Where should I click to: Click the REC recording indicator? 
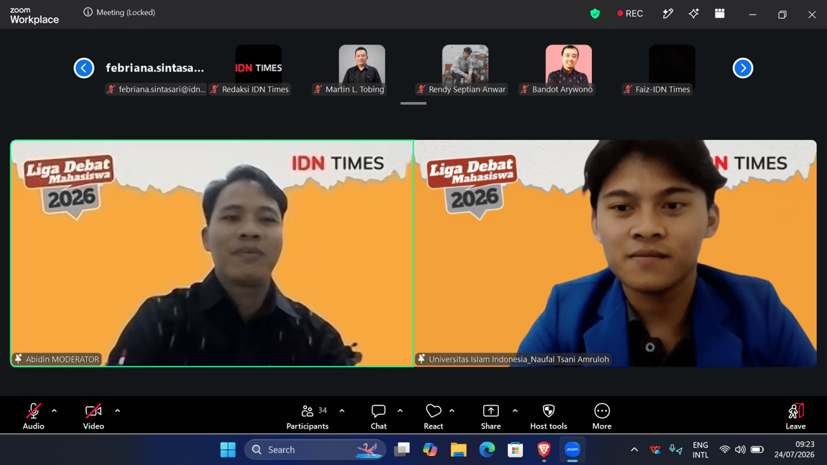tap(630, 14)
